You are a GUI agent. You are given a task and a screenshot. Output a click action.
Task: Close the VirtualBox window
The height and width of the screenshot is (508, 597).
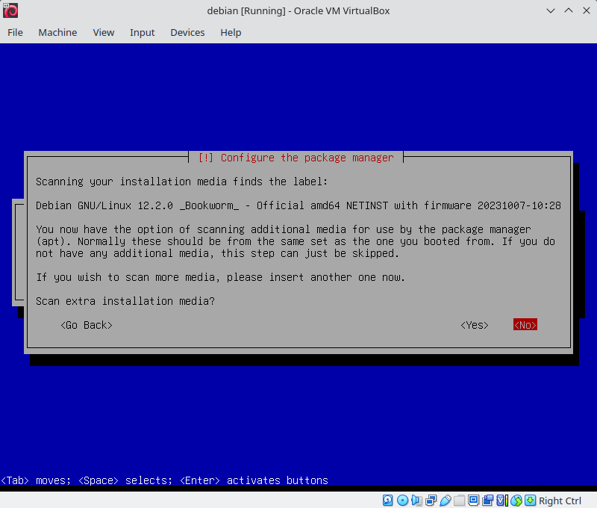(x=587, y=10)
